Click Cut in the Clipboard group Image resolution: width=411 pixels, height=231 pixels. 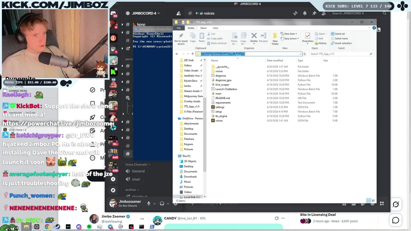(211, 34)
